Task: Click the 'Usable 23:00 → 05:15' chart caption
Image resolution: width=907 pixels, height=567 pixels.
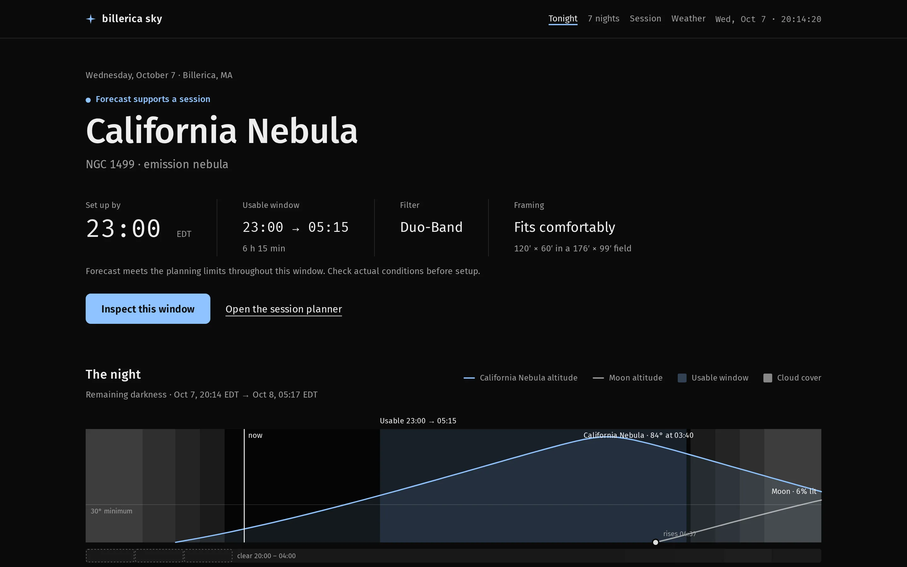Action: [418, 421]
